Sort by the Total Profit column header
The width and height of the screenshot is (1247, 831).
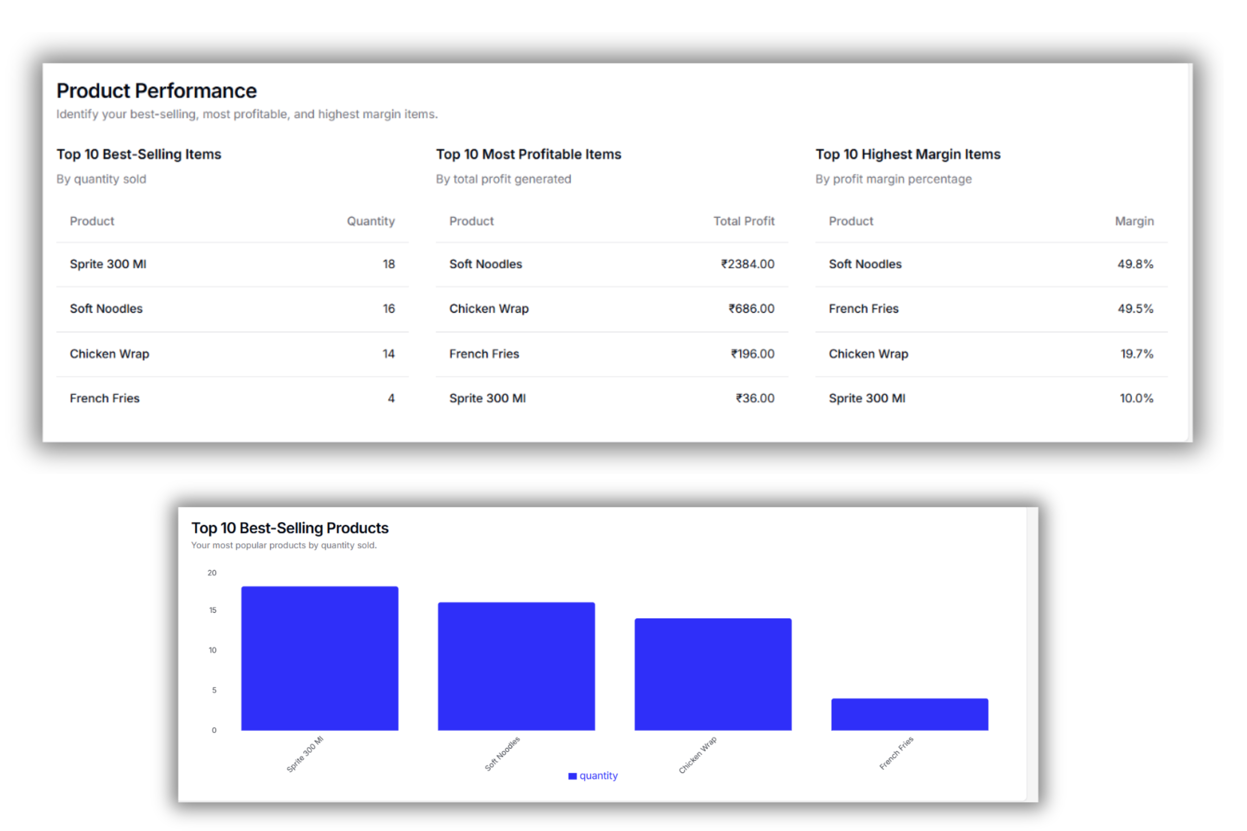tap(745, 221)
